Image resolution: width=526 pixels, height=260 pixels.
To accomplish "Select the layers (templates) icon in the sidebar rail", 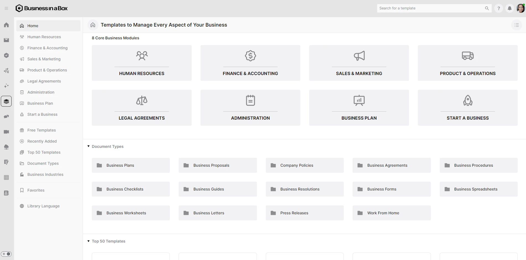I will point(6,101).
